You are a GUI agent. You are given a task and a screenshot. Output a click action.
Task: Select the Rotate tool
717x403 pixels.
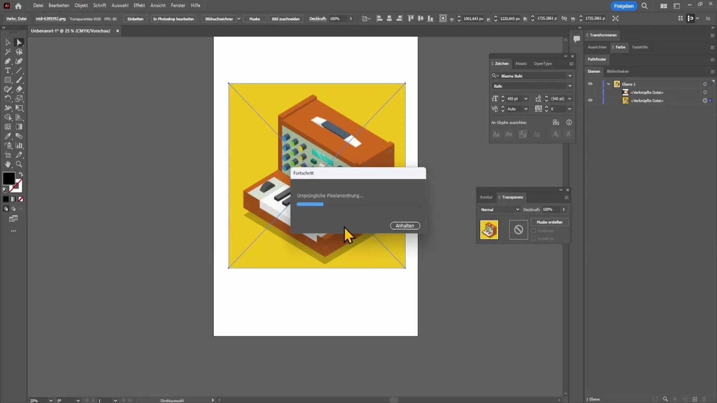[x=7, y=99]
